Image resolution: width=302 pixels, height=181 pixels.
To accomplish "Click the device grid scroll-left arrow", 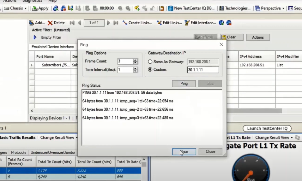I will click(x=32, y=111).
